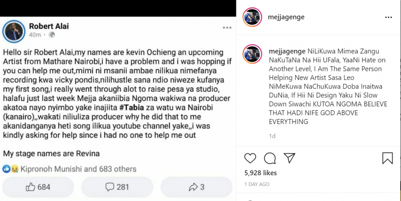This screenshot has width=401, height=201.
Task: Like the mejjagenge Instagram post with heart icon
Action: tap(250, 158)
